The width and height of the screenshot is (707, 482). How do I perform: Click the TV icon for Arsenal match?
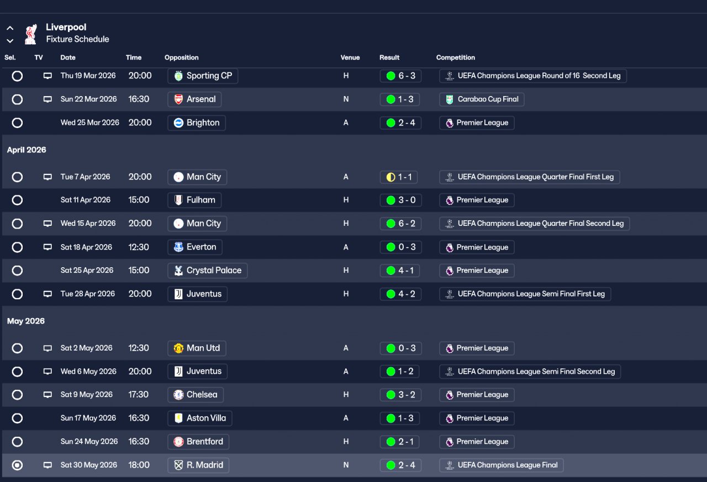click(x=48, y=99)
